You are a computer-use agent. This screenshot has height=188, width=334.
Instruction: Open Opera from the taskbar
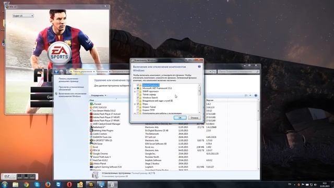point(69,184)
